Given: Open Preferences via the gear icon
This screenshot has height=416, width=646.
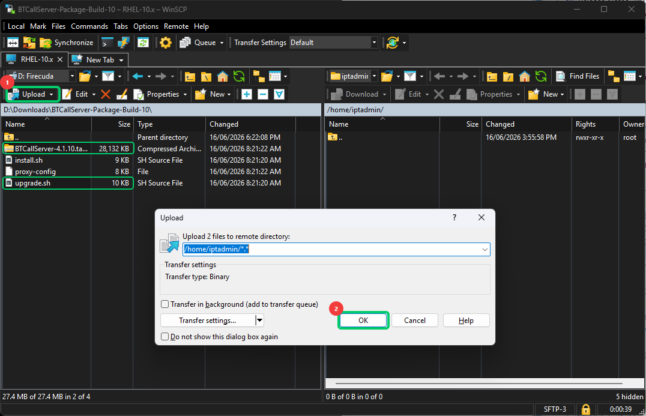Looking at the screenshot, I should [166, 43].
